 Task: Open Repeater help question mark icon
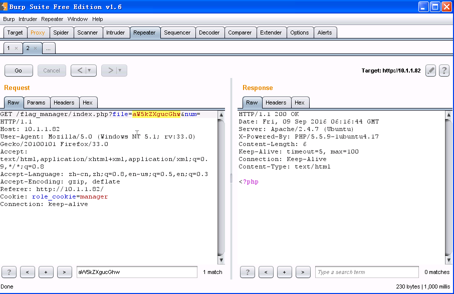444,70
